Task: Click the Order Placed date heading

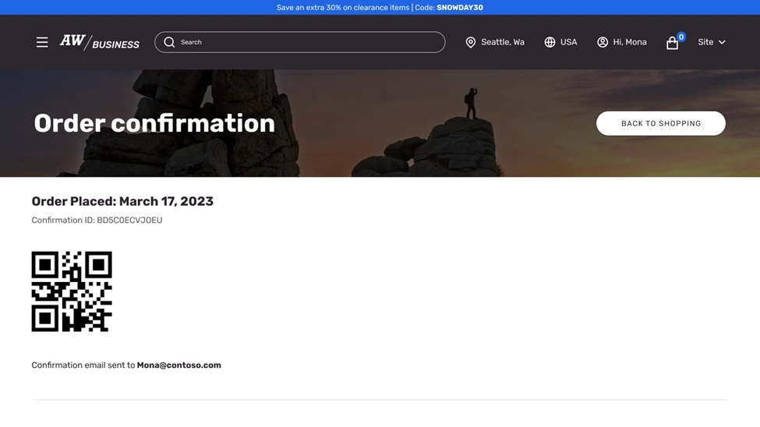Action: (x=122, y=201)
